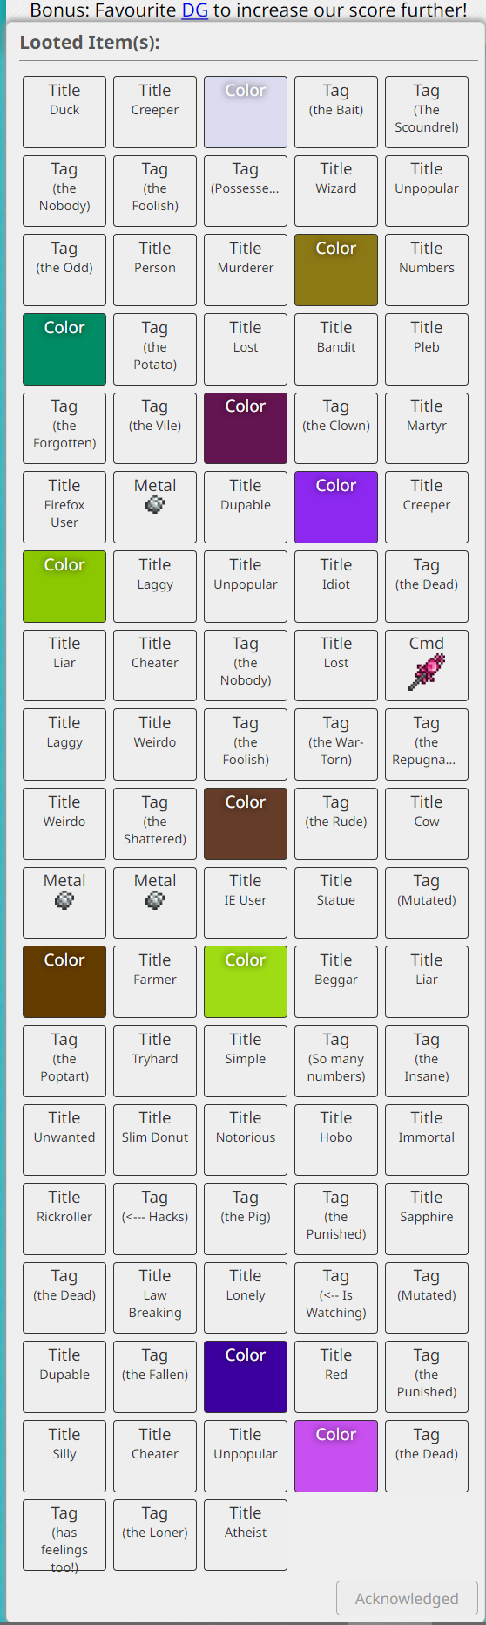Image resolution: width=486 pixels, height=1625 pixels.
Task: Select the Title Slim Donut item
Action: pos(155,1139)
